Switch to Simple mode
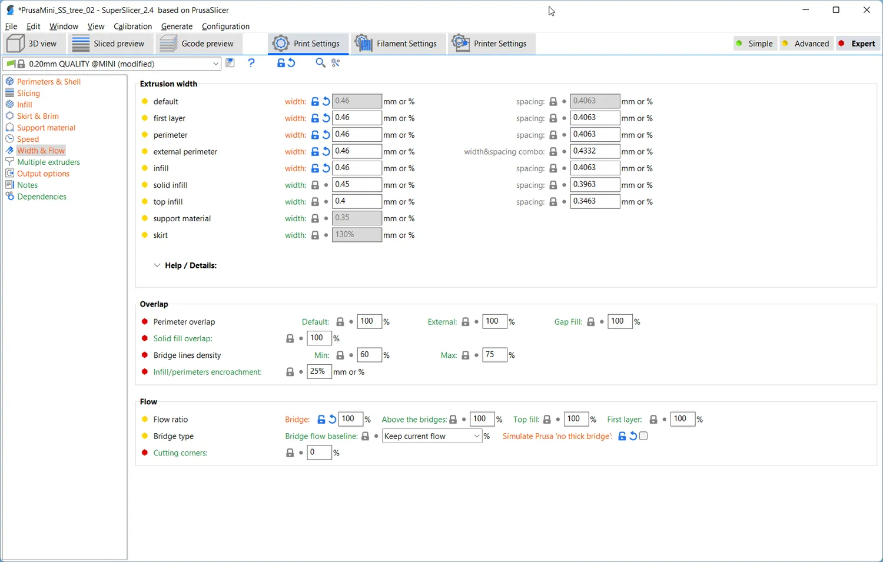This screenshot has height=562, width=883. click(x=755, y=44)
